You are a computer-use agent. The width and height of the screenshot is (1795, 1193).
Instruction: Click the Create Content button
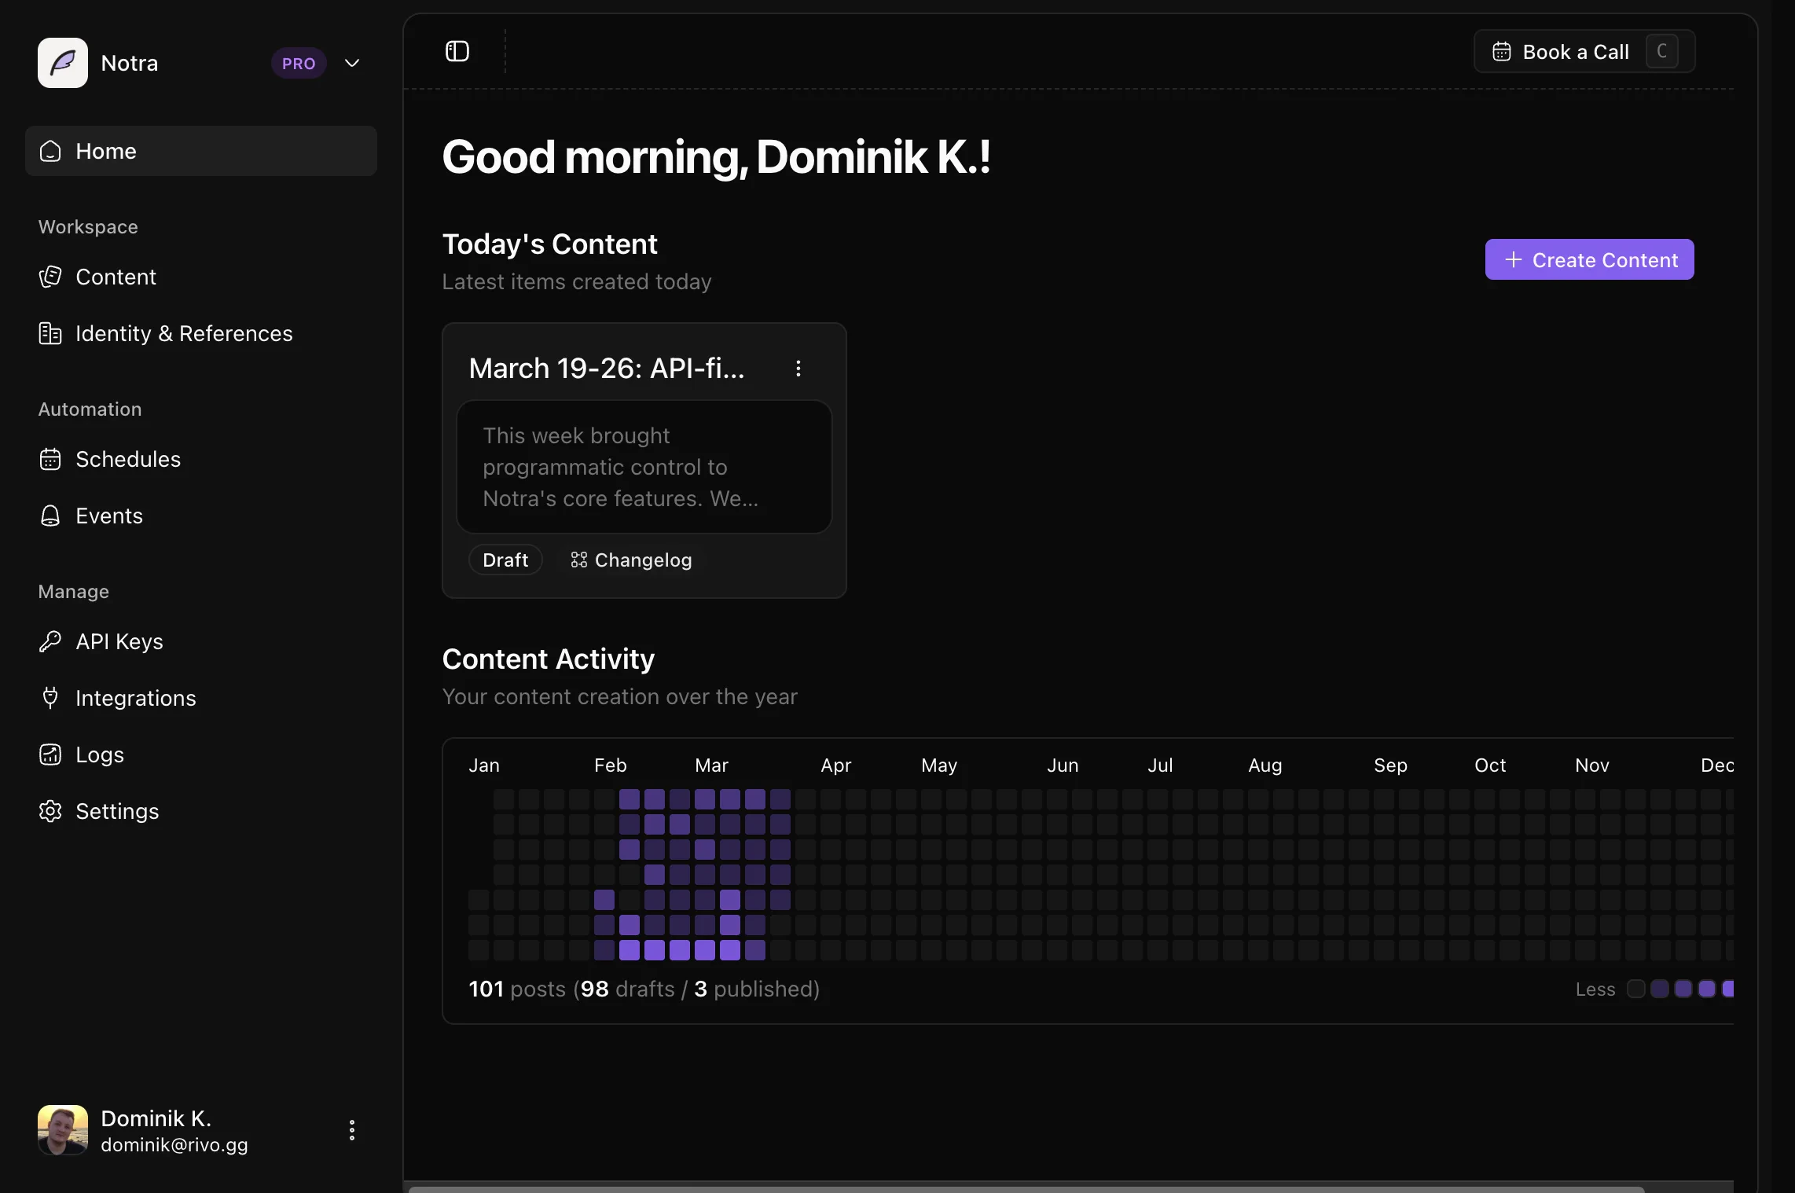(x=1589, y=259)
